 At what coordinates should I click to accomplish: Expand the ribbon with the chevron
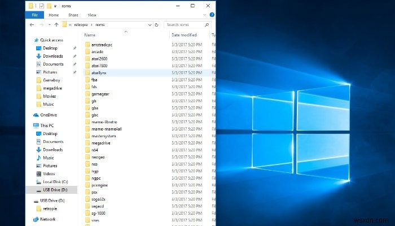click(204, 15)
